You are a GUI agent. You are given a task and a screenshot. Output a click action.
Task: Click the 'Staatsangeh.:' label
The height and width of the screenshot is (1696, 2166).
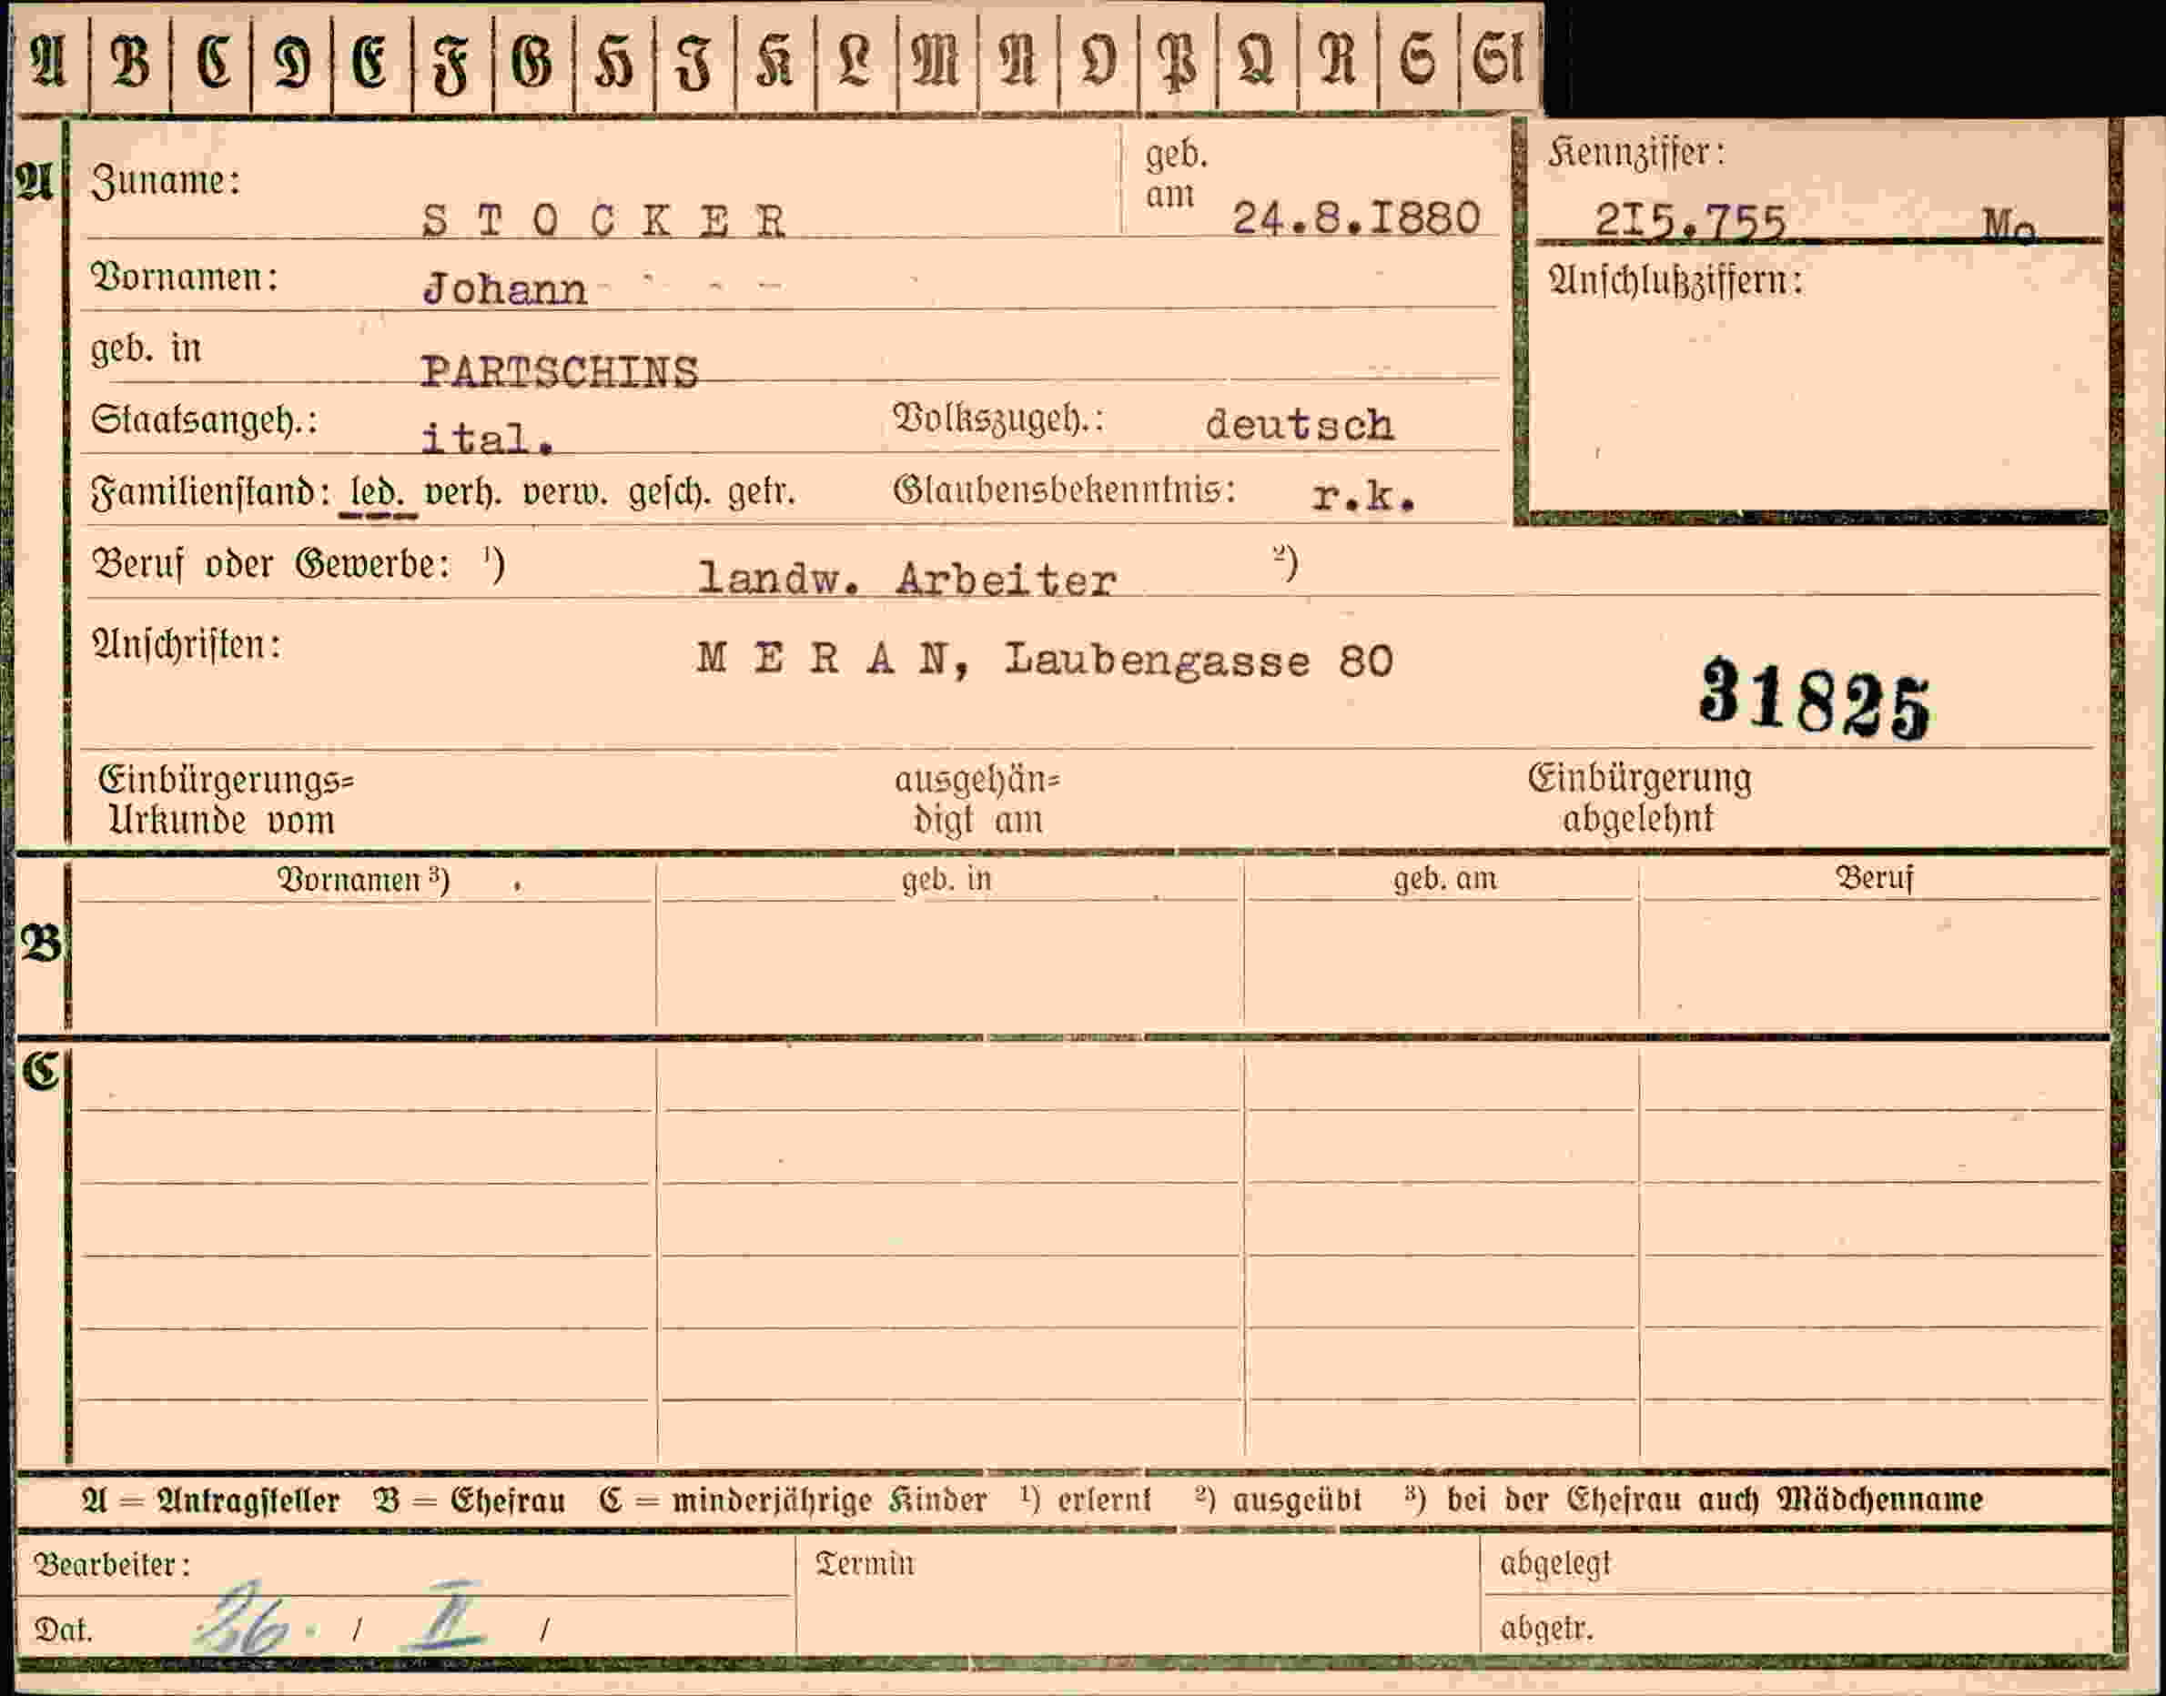pos(204,420)
